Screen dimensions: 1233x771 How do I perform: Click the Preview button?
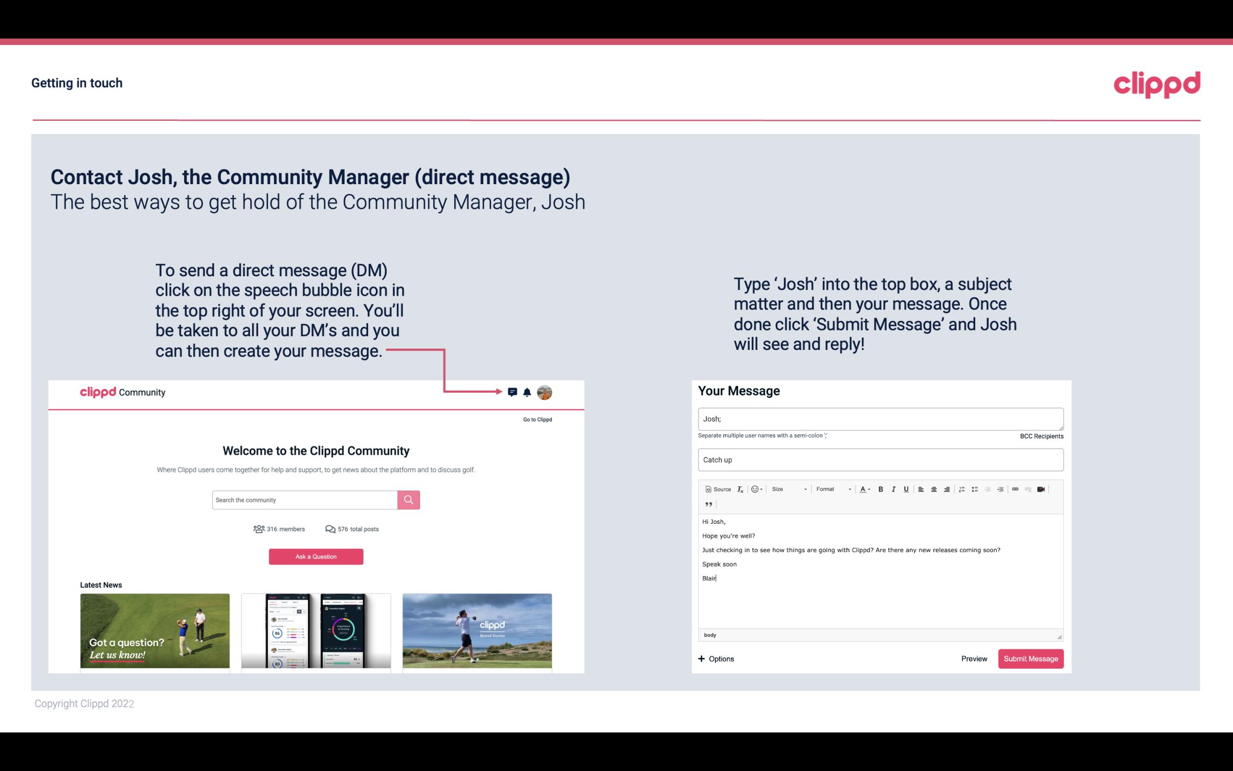[x=974, y=659]
